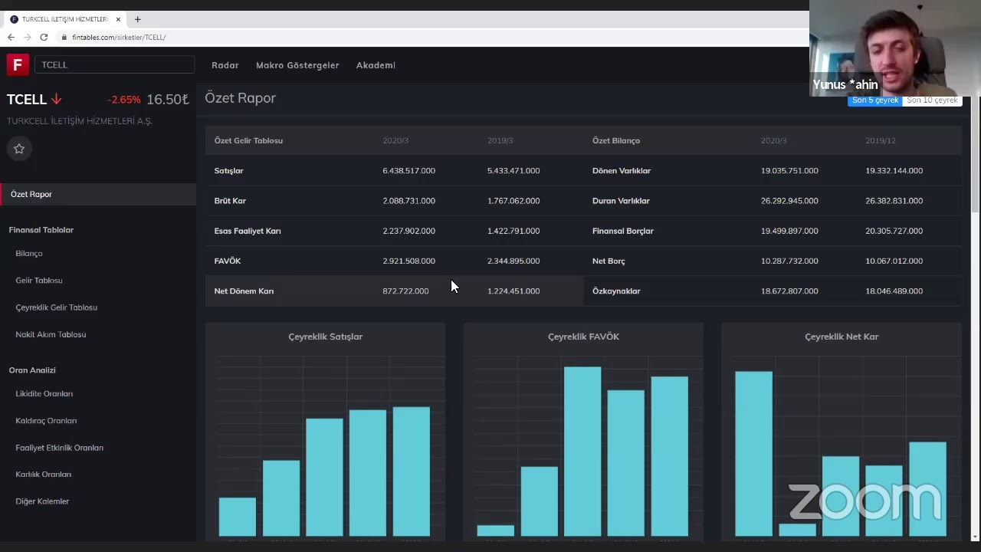Reload the page with refresh icon
The image size is (981, 552).
point(44,37)
